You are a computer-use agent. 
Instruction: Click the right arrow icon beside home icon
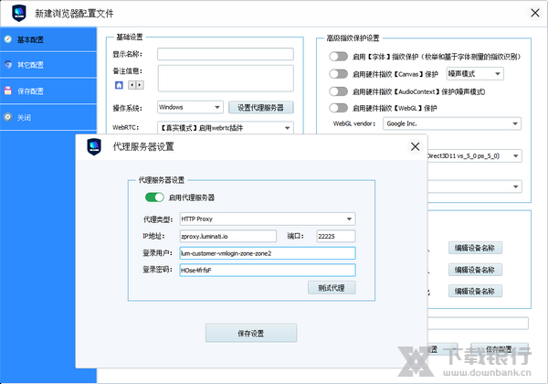click(x=140, y=85)
